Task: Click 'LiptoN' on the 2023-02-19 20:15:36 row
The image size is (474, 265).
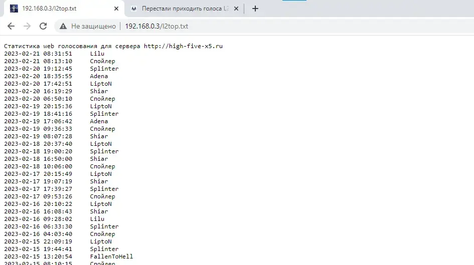Action: 101,106
